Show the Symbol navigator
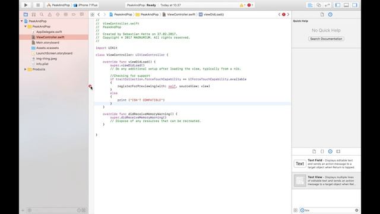The height and width of the screenshot is (214, 380). 34,14
